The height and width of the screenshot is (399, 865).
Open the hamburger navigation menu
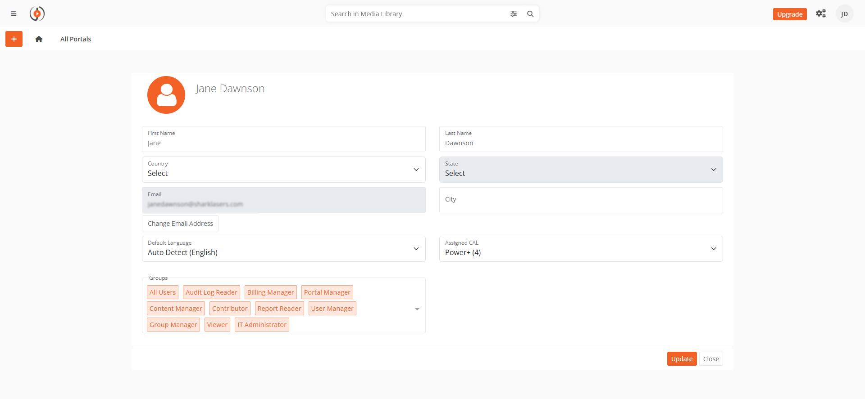coord(14,14)
